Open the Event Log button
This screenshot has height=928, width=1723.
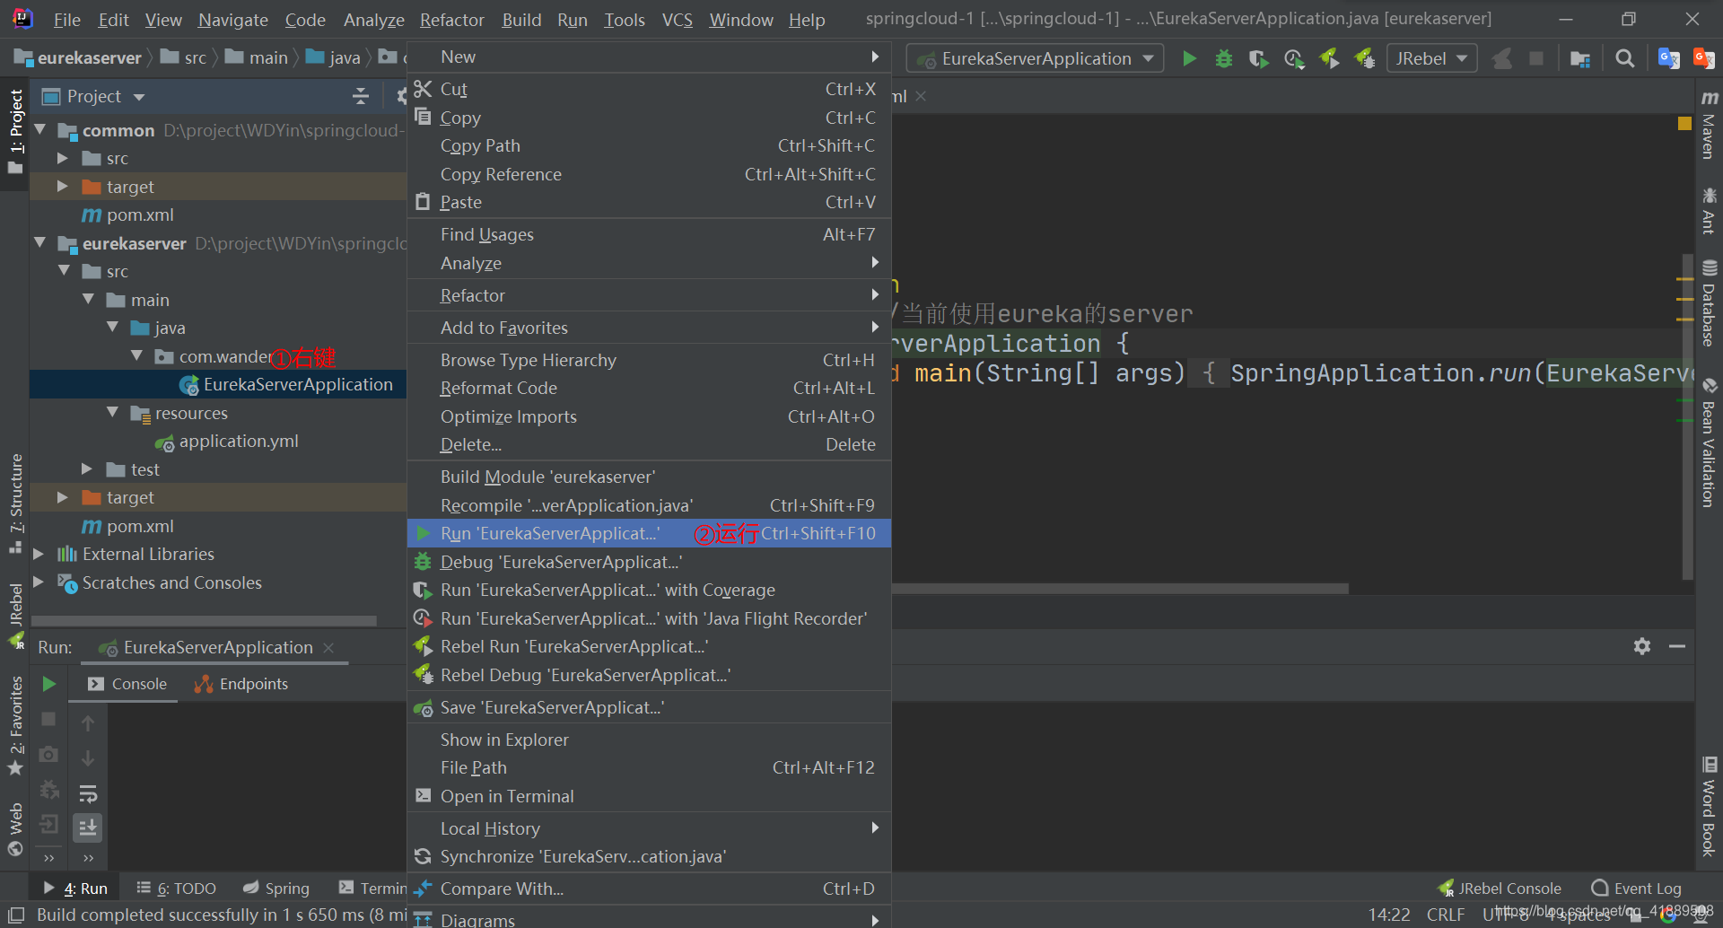1636,889
